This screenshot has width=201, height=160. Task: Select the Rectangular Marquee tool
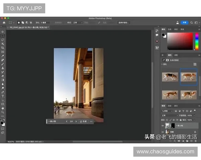[x=3, y=36]
